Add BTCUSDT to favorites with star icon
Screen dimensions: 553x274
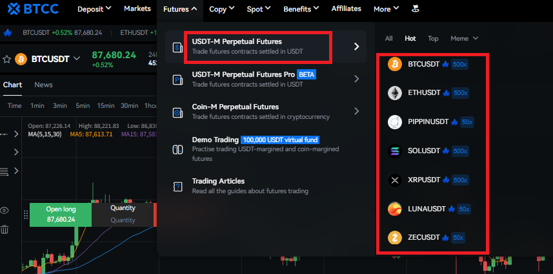[x=7, y=59]
